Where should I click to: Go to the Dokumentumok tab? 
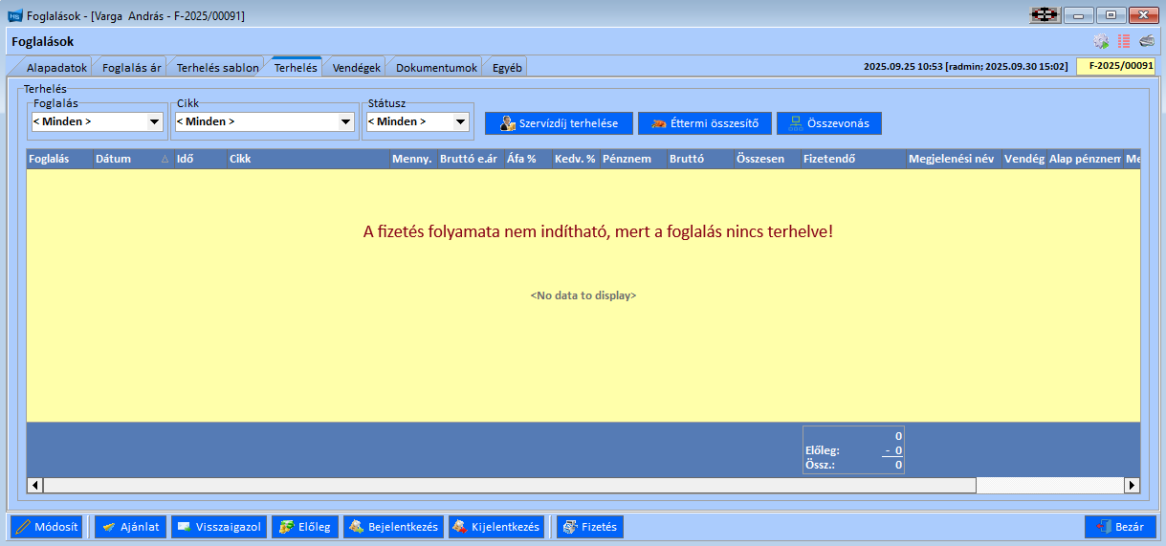pos(435,68)
